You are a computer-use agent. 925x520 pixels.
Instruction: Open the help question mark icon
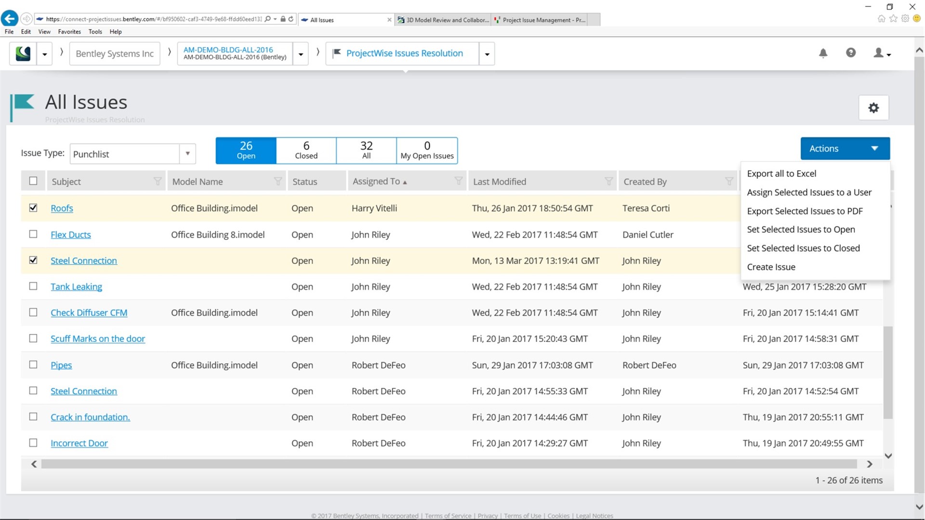click(851, 53)
